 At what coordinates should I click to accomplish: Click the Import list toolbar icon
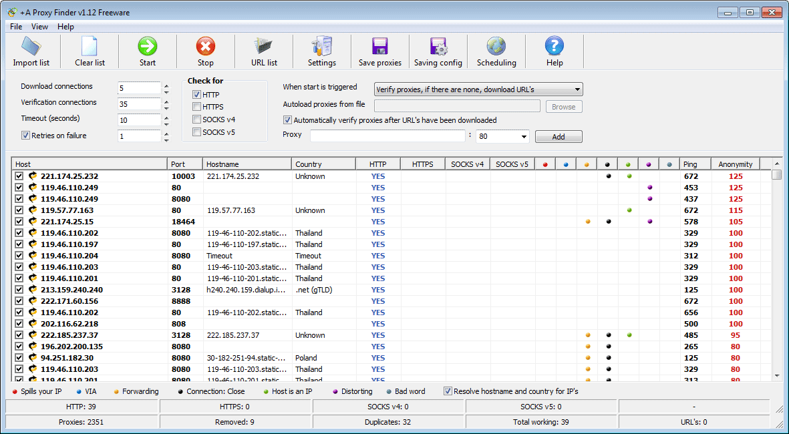pyautogui.click(x=31, y=47)
